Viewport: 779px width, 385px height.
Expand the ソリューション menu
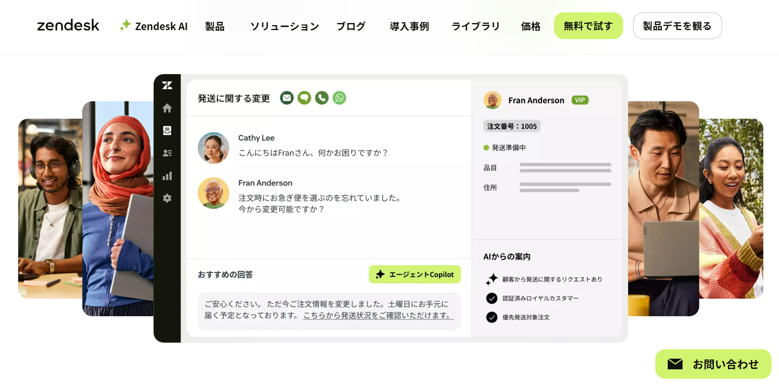click(x=284, y=26)
